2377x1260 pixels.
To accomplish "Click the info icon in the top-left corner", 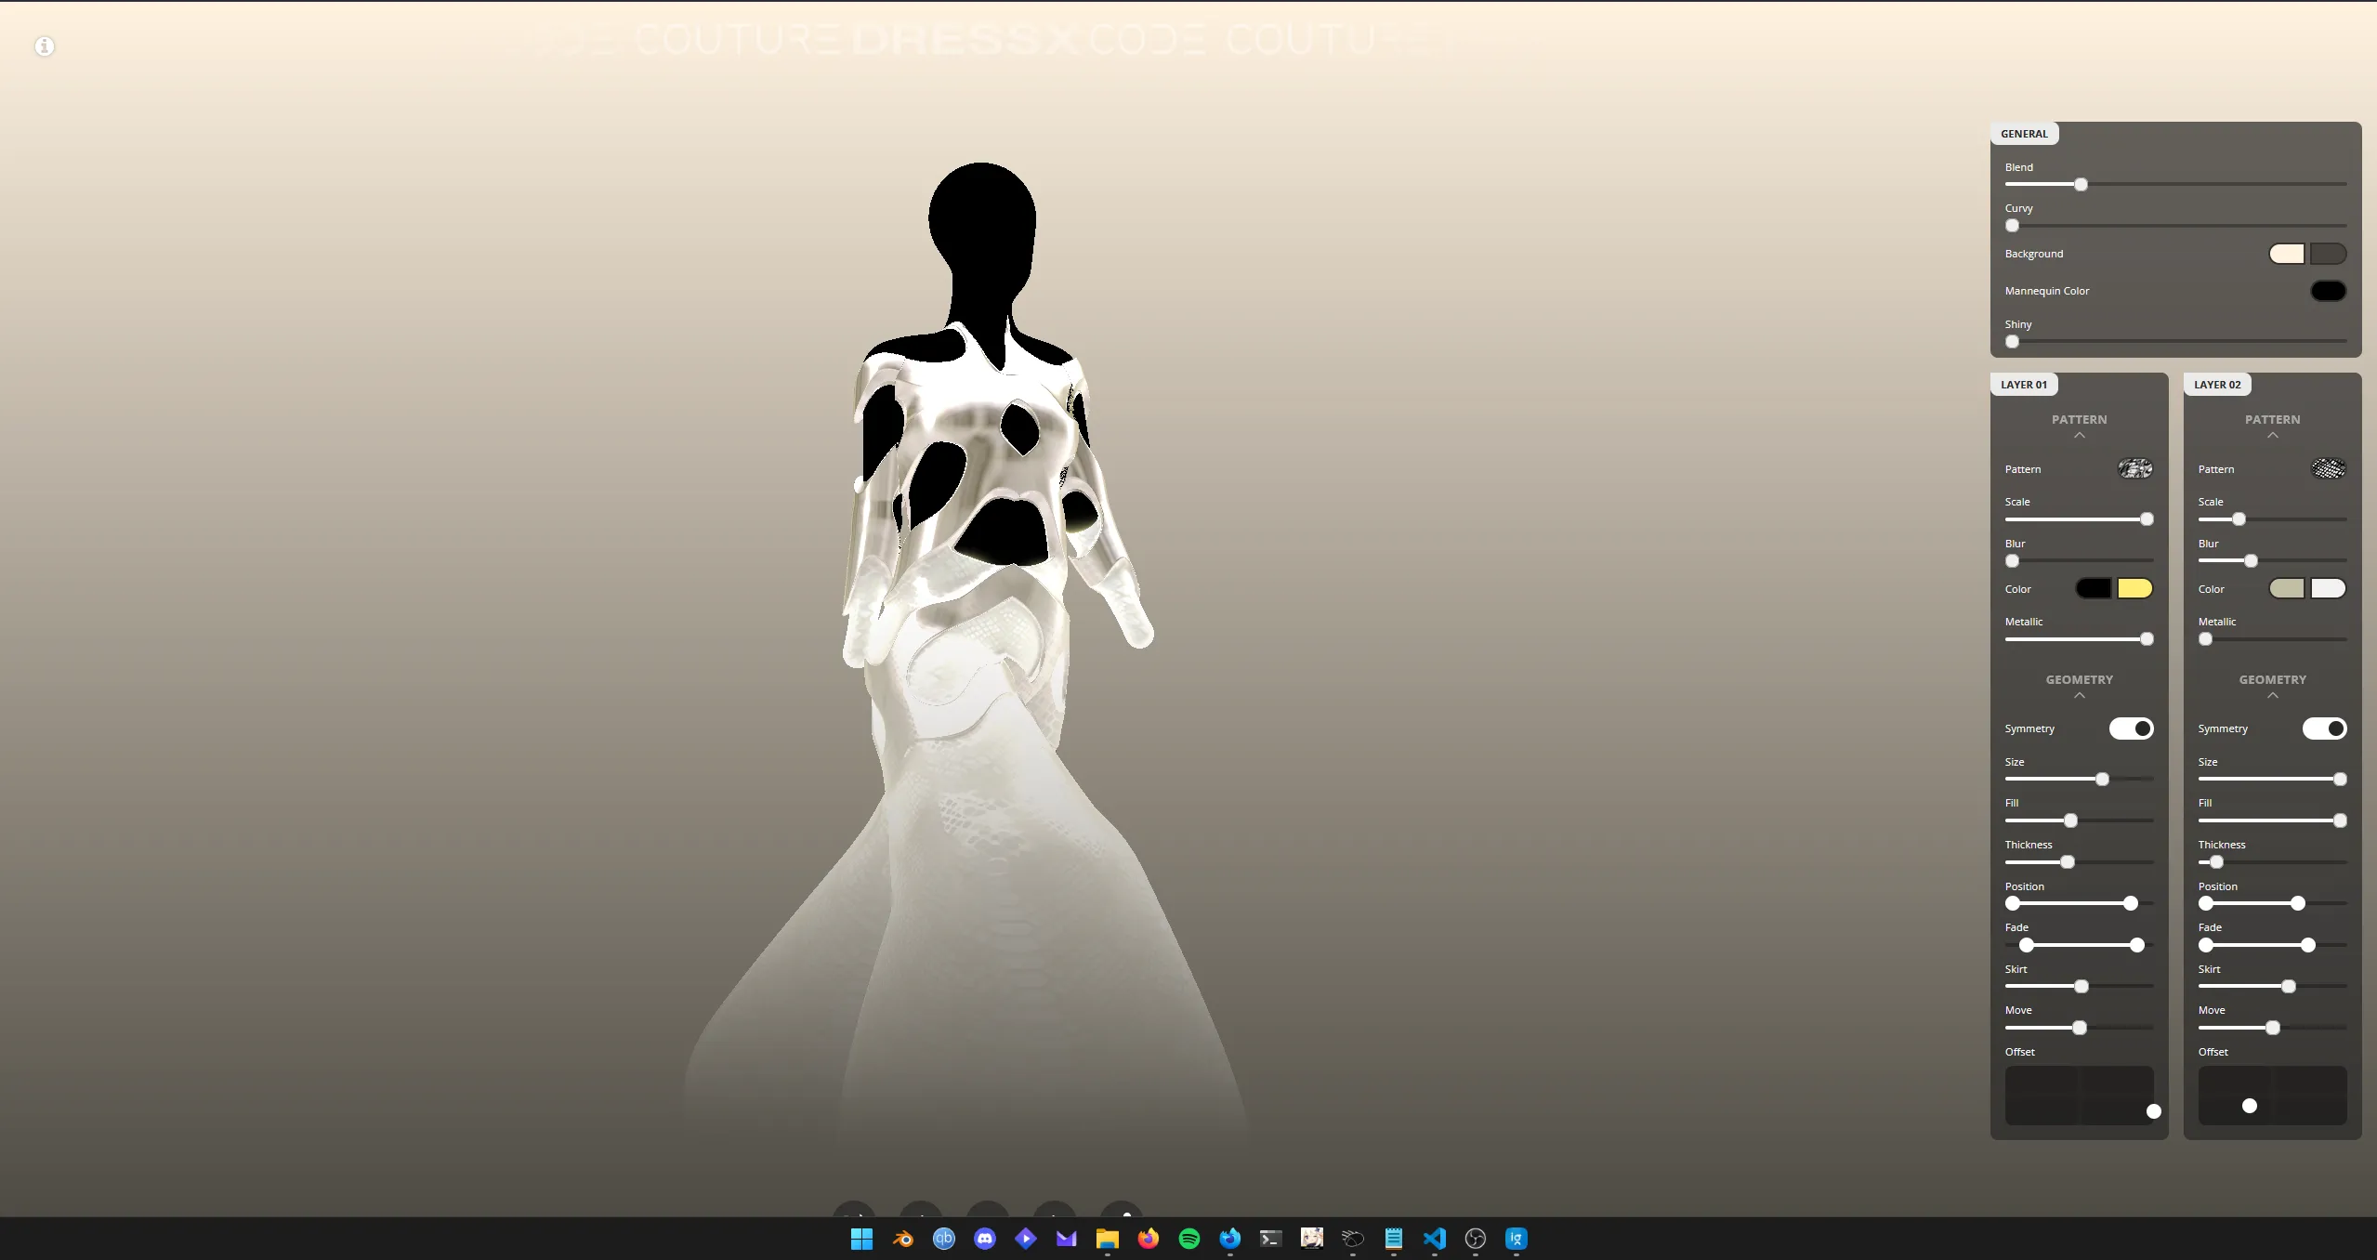I will pyautogui.click(x=43, y=46).
